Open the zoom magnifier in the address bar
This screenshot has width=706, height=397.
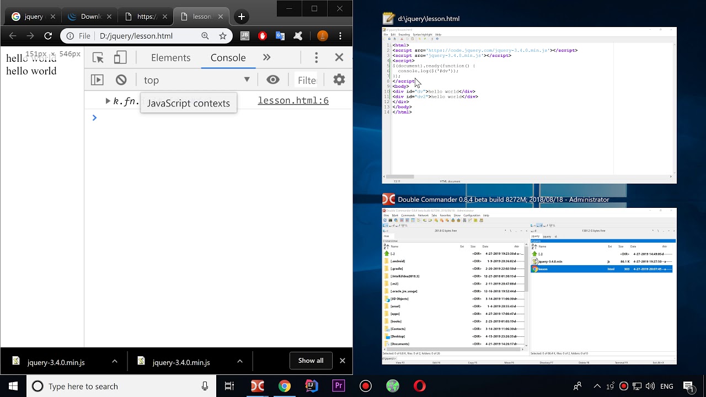[205, 36]
